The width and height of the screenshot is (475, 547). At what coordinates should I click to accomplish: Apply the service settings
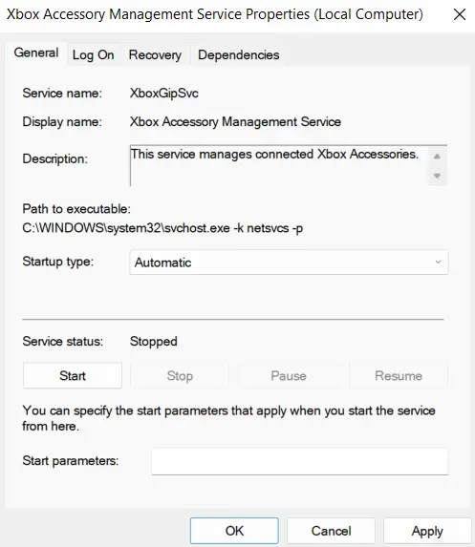[427, 531]
